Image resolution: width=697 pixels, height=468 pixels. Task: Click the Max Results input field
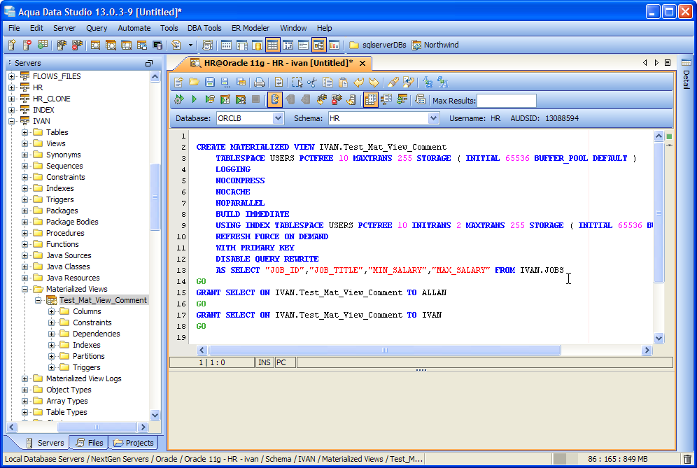tap(506, 101)
